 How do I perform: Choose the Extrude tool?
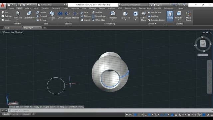(x=41, y=12)
